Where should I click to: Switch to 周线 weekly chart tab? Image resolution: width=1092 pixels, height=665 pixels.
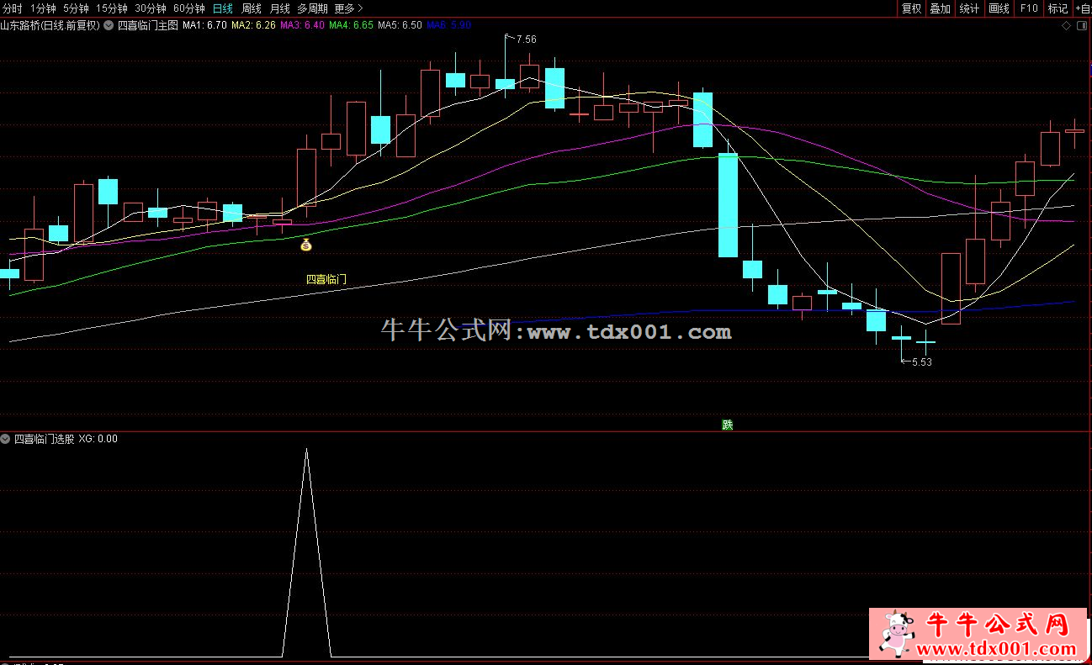click(252, 8)
